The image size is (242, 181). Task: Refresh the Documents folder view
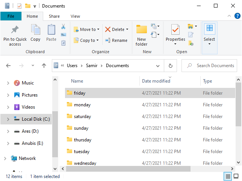(x=170, y=66)
